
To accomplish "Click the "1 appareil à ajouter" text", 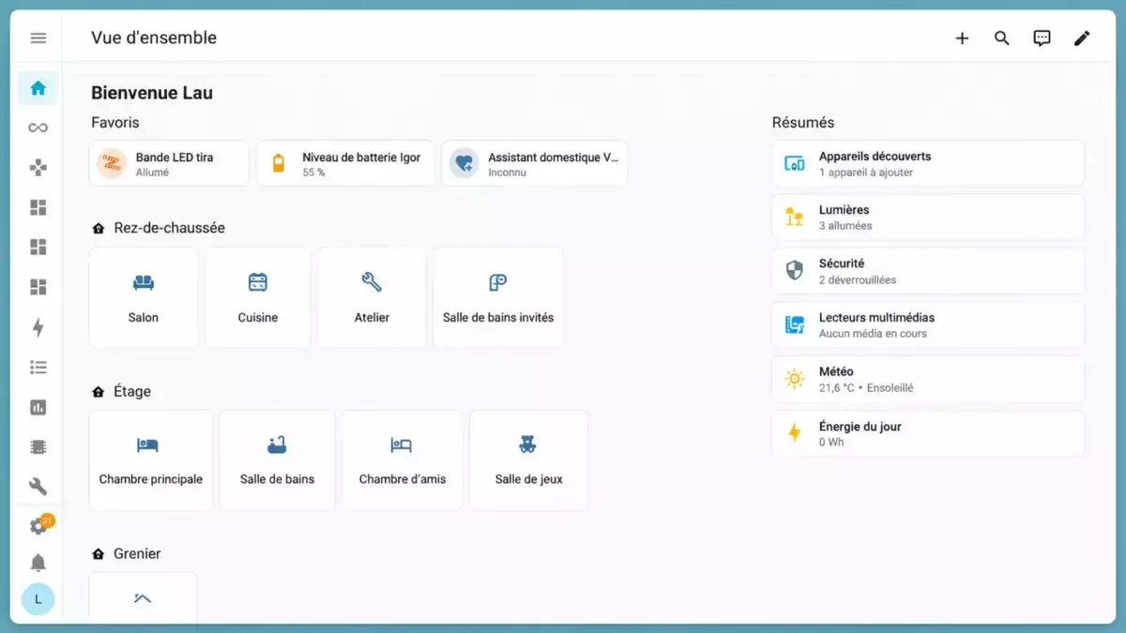I will click(x=866, y=173).
